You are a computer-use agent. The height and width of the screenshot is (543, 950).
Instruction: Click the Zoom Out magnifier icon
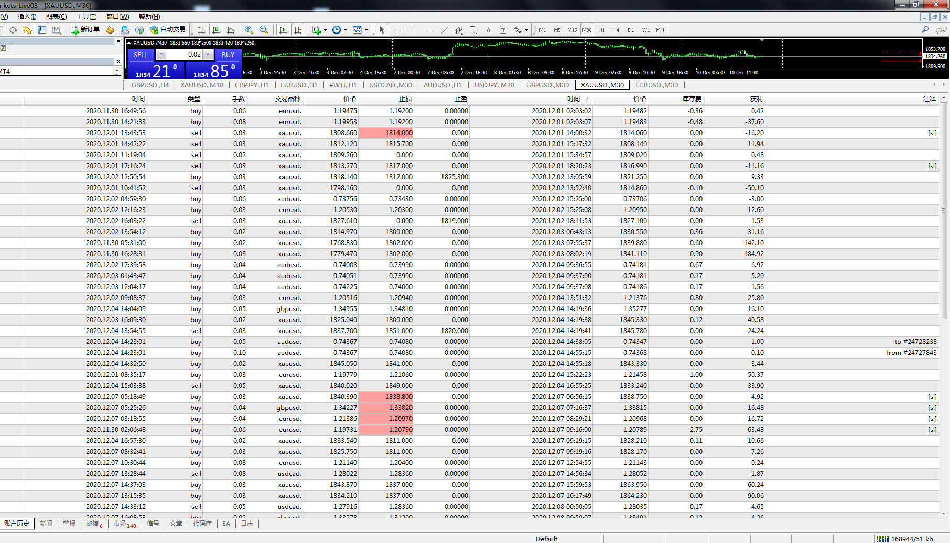coord(264,30)
